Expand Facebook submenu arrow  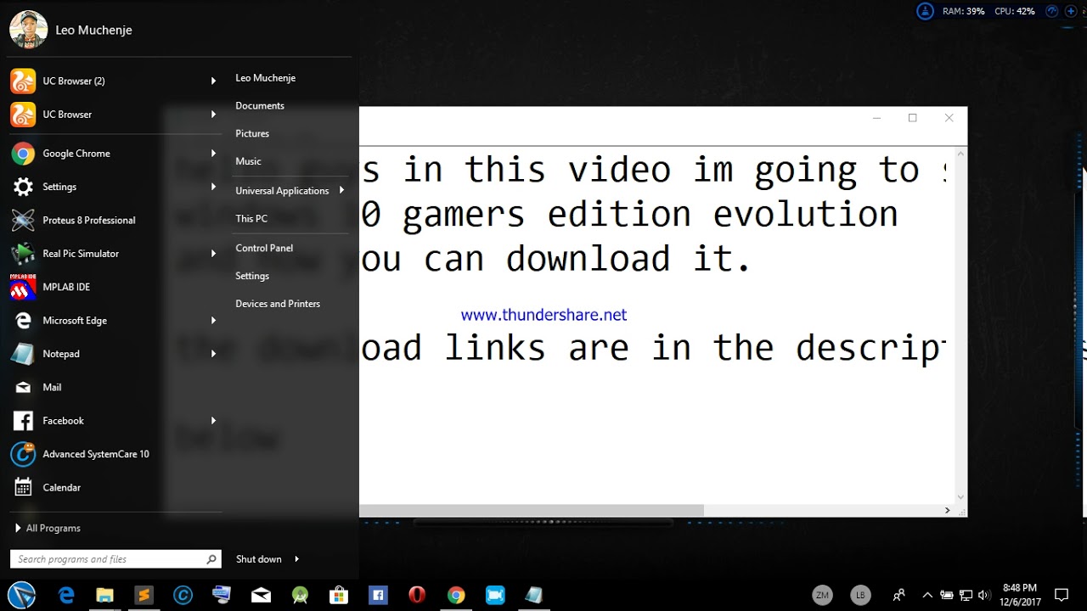[214, 421]
